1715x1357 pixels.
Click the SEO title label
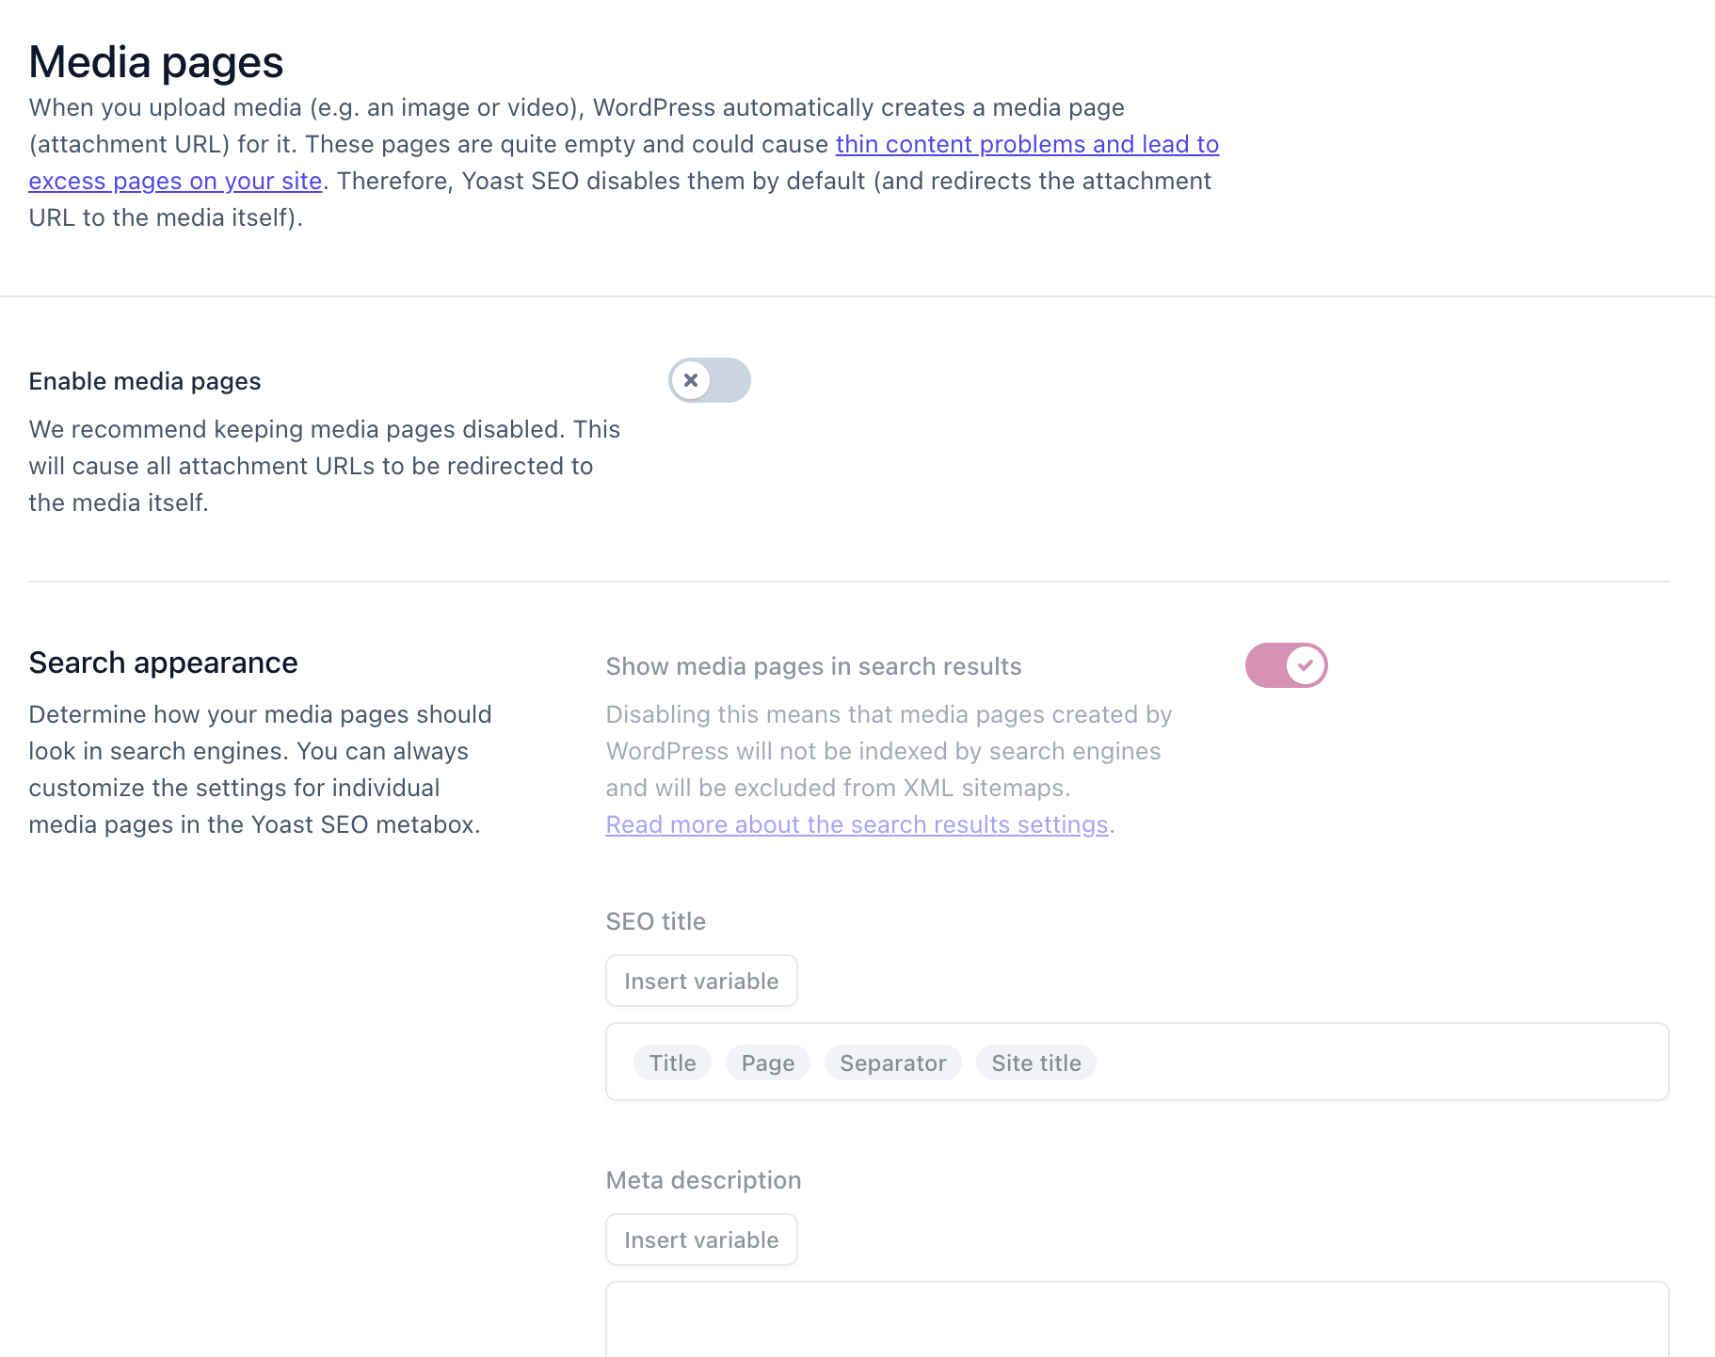point(655,920)
